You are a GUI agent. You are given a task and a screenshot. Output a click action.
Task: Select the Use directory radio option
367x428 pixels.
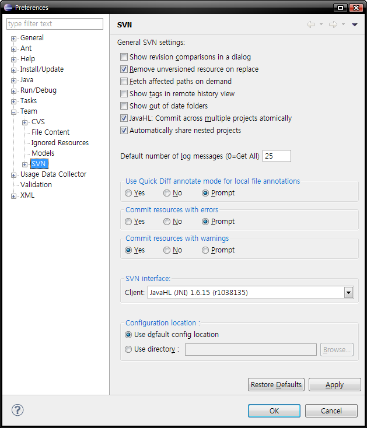pyautogui.click(x=128, y=349)
